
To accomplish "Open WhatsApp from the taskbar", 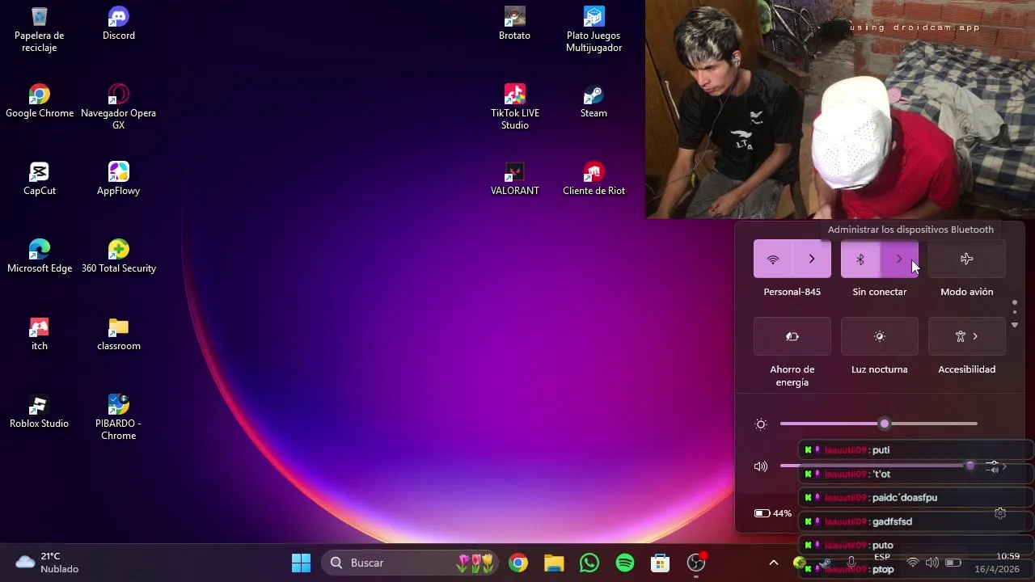I will 589,563.
